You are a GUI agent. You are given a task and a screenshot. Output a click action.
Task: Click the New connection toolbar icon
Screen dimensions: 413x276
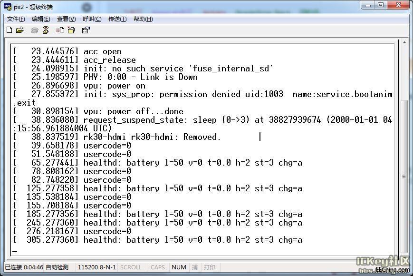[9, 30]
